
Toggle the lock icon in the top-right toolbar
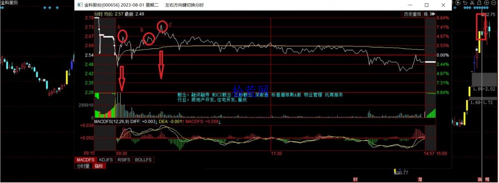click(x=479, y=2)
